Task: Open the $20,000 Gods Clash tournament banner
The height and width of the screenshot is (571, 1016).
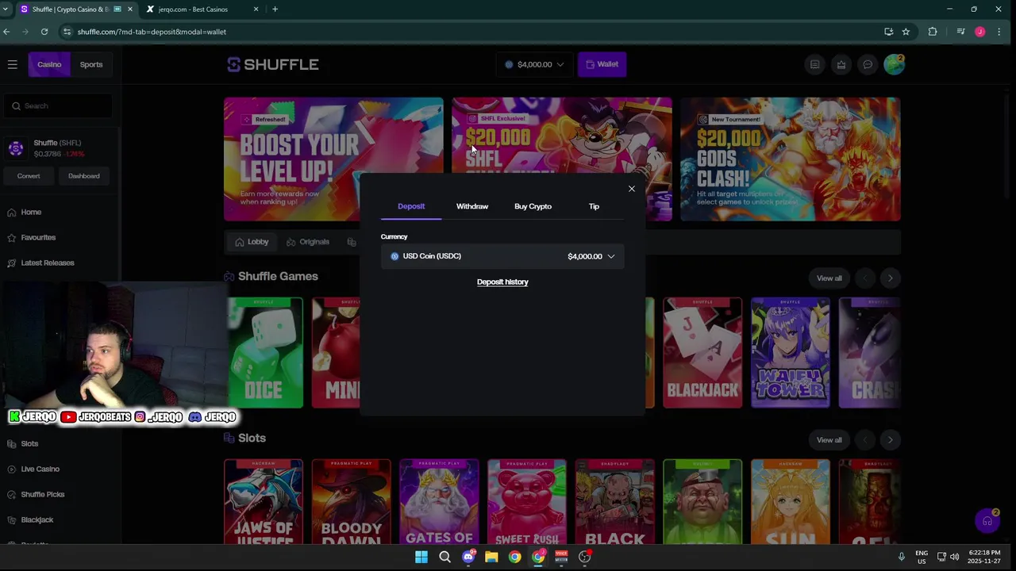Action: tap(790, 159)
